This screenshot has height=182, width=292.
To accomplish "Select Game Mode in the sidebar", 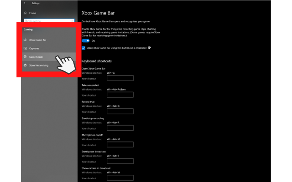I will (x=36, y=57).
